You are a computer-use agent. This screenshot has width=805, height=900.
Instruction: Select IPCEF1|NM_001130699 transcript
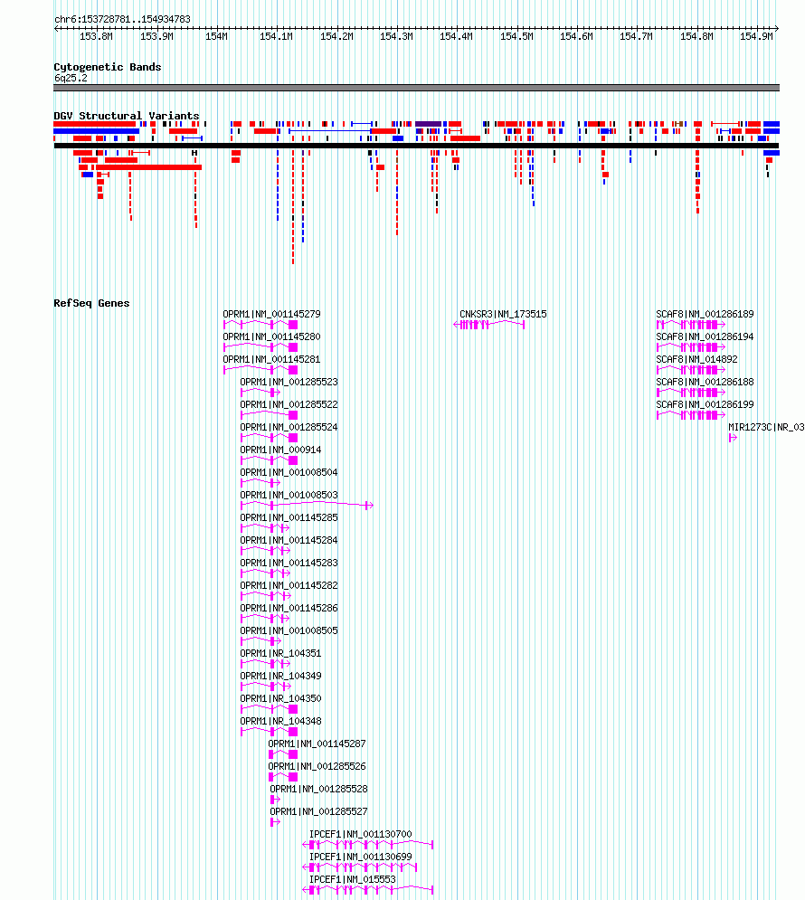360,857
